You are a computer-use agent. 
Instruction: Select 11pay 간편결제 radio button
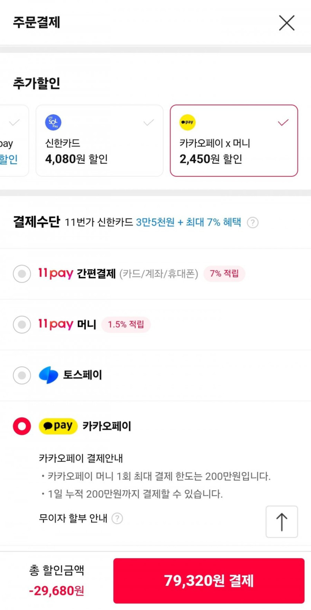point(22,274)
